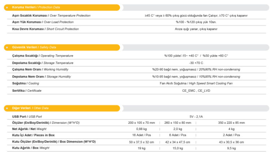
Task: Click the bullet icon beside Güvenlik Verileri
Action: coord(7,48)
